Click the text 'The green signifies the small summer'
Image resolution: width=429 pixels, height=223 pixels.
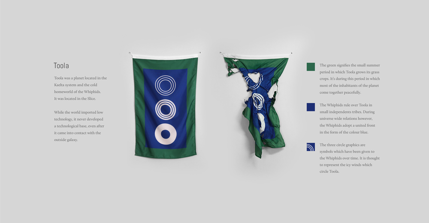(350, 65)
